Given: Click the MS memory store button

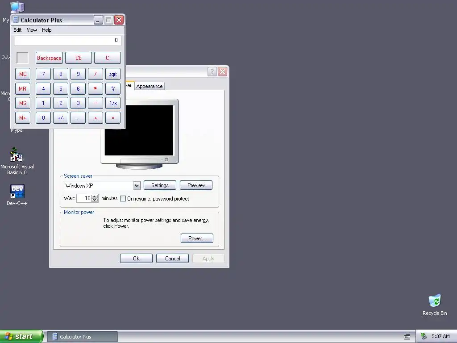Looking at the screenshot, I should [23, 103].
